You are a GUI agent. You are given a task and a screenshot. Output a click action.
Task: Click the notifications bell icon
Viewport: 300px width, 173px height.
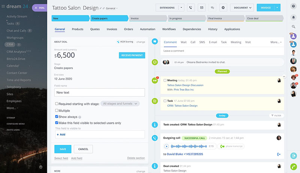coord(294,17)
